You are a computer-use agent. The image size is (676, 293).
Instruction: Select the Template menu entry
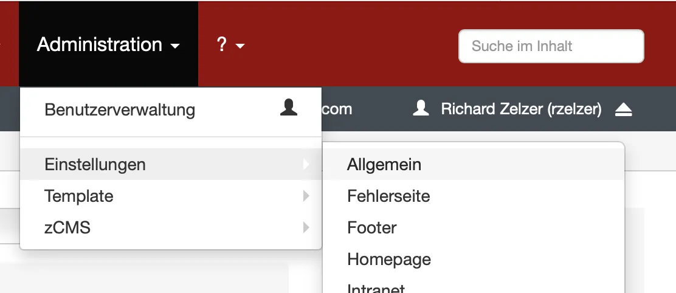pyautogui.click(x=79, y=196)
